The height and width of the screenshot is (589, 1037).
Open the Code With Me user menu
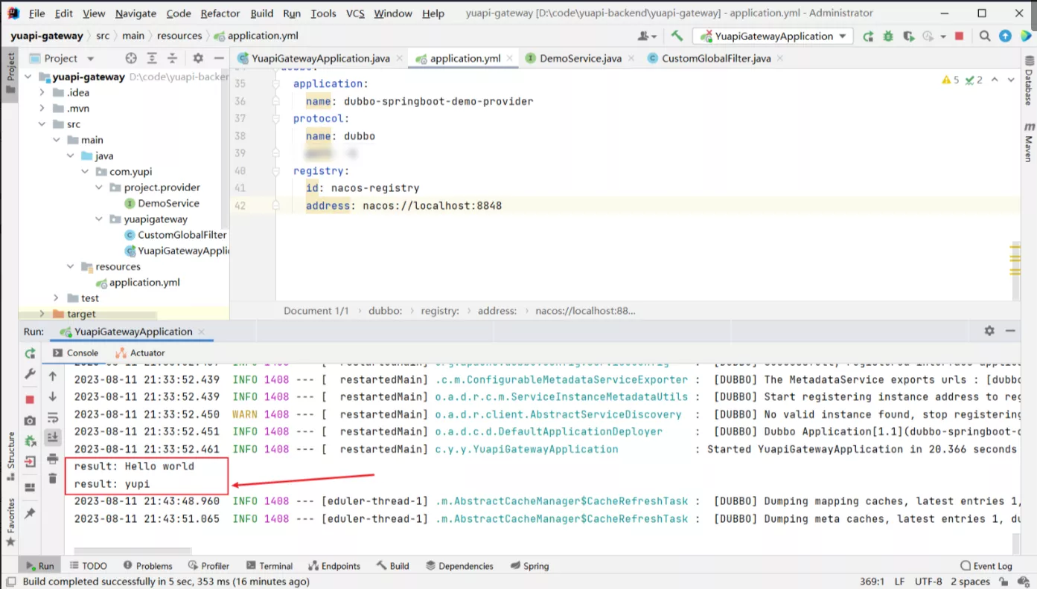click(x=648, y=36)
